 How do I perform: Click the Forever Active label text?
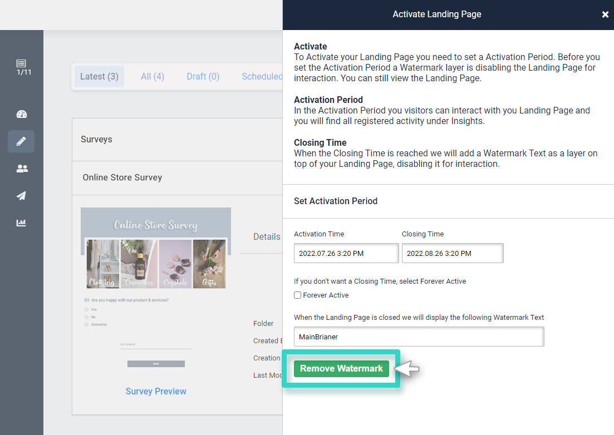point(326,295)
